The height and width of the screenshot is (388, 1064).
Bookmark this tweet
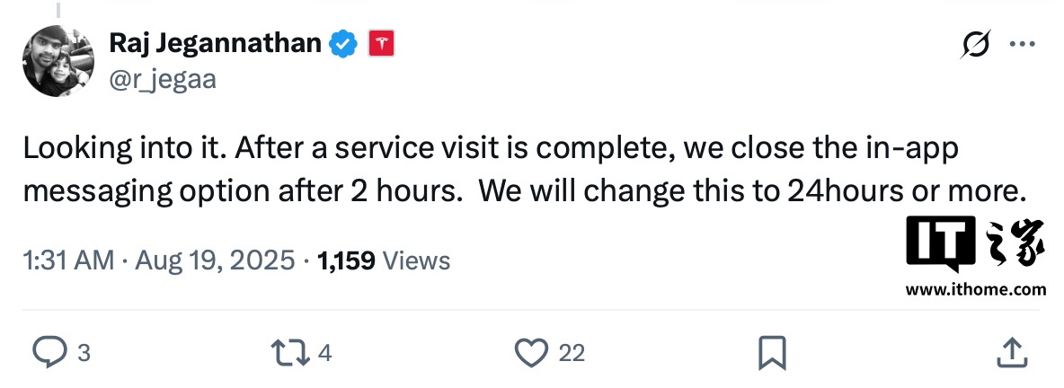[772, 352]
